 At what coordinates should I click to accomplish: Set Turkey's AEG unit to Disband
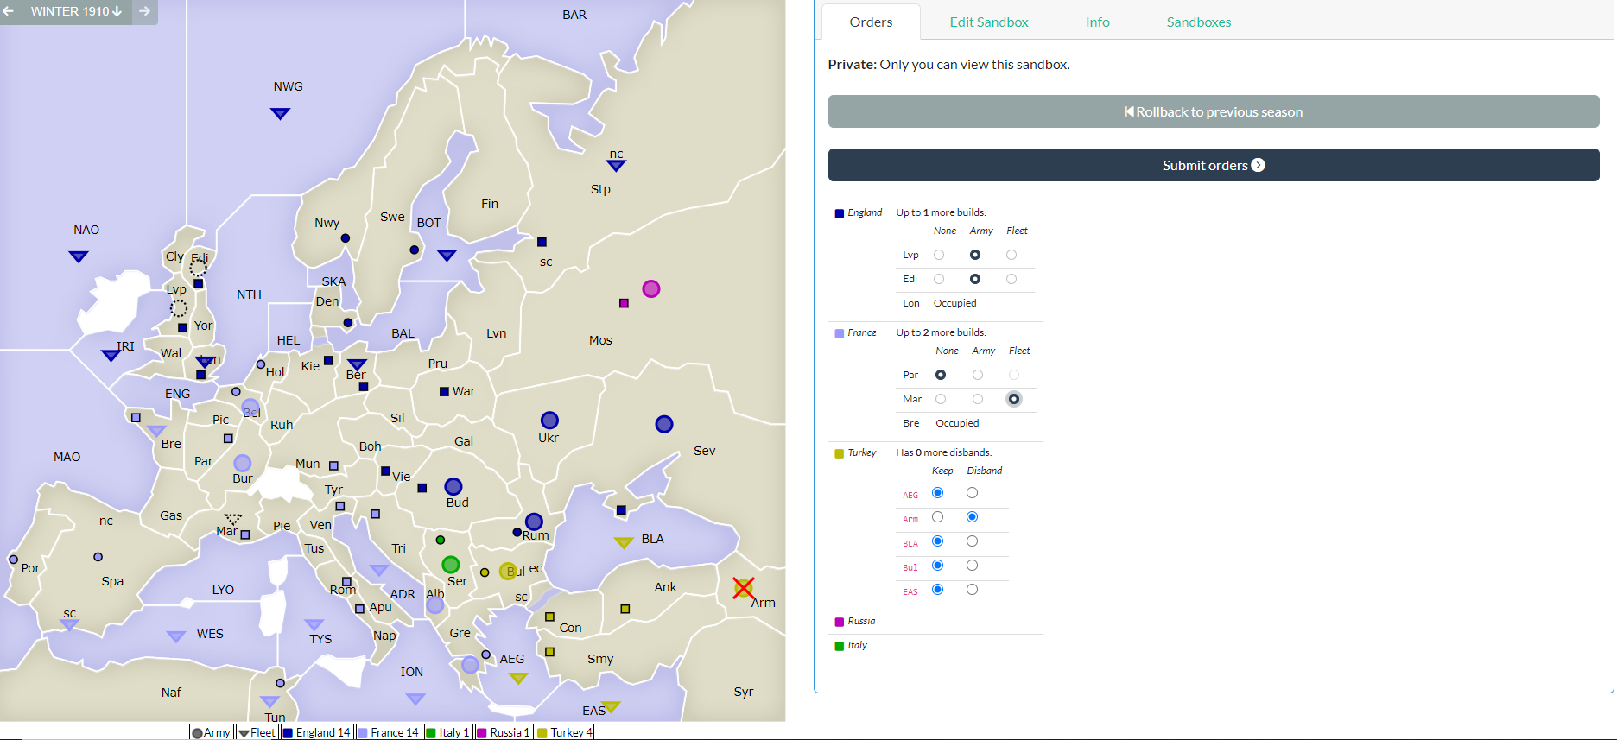click(973, 493)
